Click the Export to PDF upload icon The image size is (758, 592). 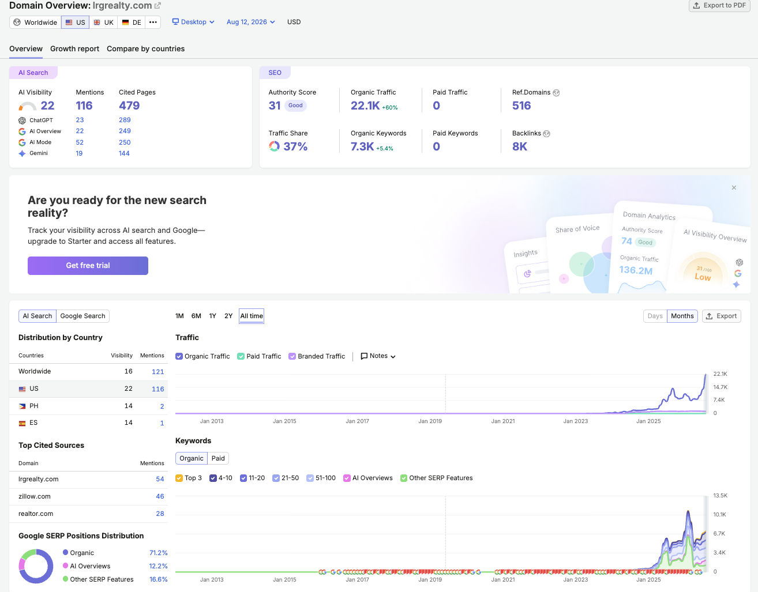pos(697,5)
